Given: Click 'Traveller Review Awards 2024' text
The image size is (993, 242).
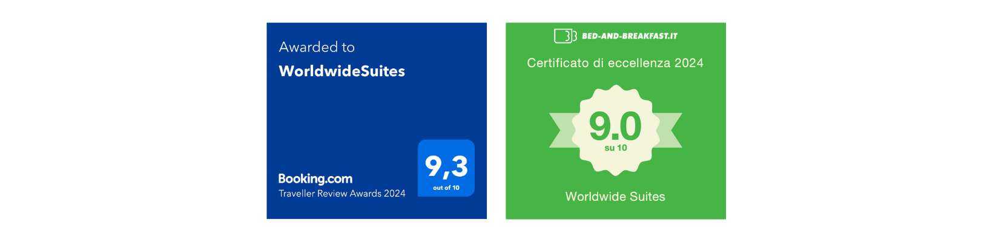Looking at the screenshot, I should 341,194.
